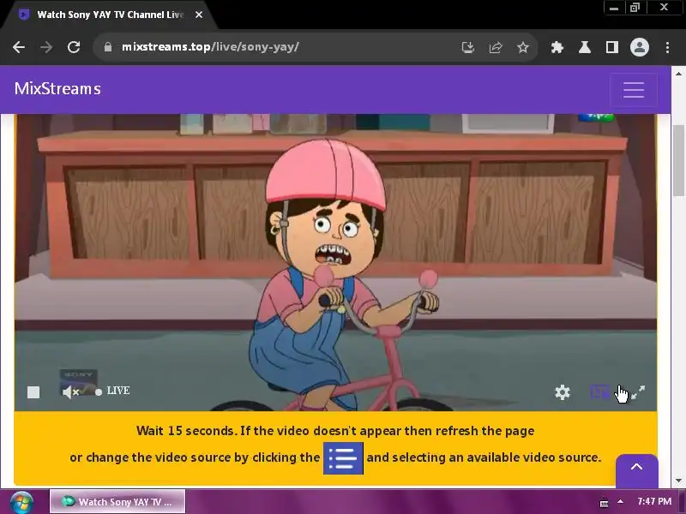Open the blue video source list button
This screenshot has height=514, width=686.
point(343,458)
